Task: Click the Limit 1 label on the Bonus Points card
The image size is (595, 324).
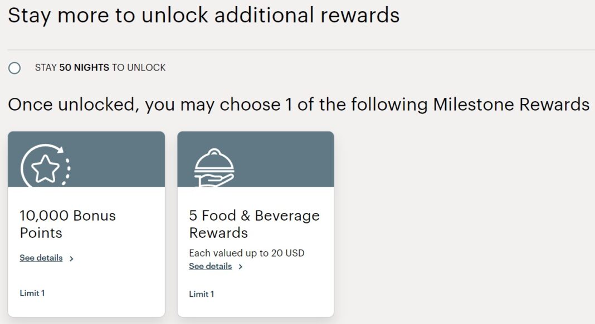Action: (x=32, y=293)
